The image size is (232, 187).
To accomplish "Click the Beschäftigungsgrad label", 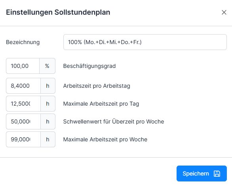I will (89, 66).
